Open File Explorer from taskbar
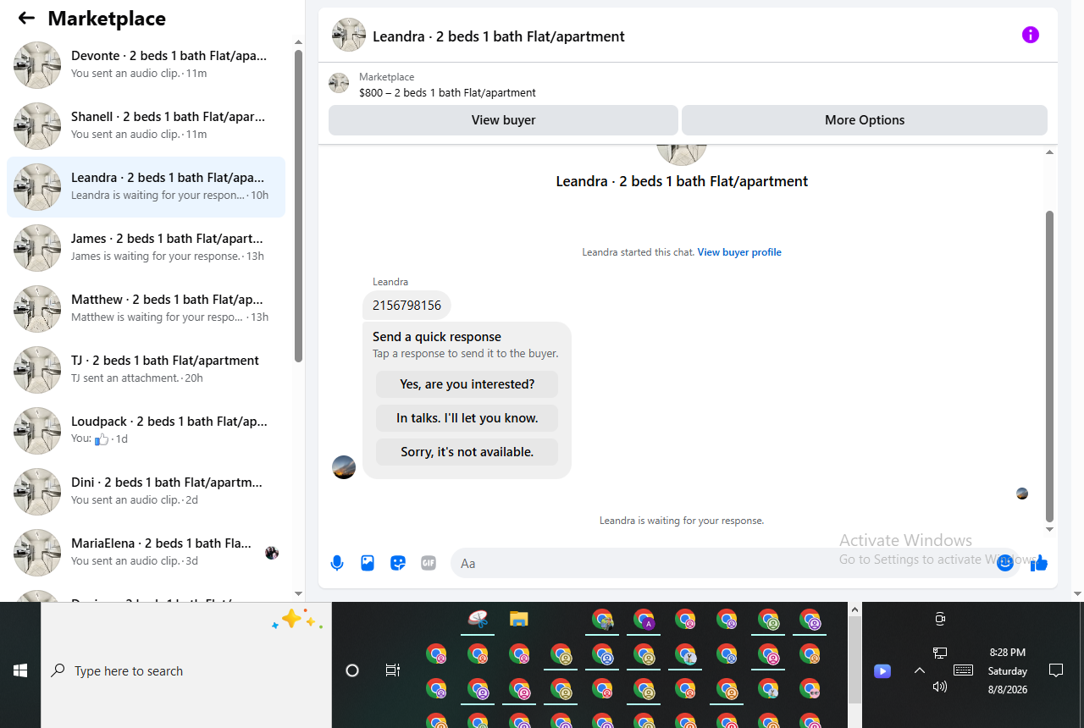 pyautogui.click(x=519, y=619)
